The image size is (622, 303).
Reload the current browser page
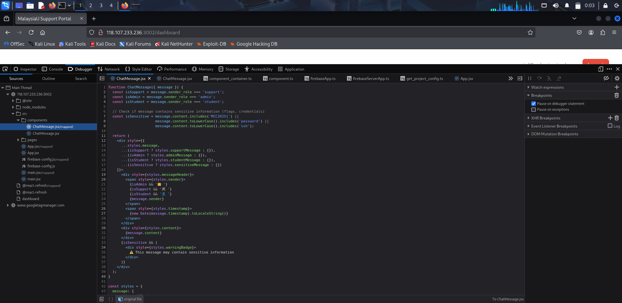tap(31, 32)
